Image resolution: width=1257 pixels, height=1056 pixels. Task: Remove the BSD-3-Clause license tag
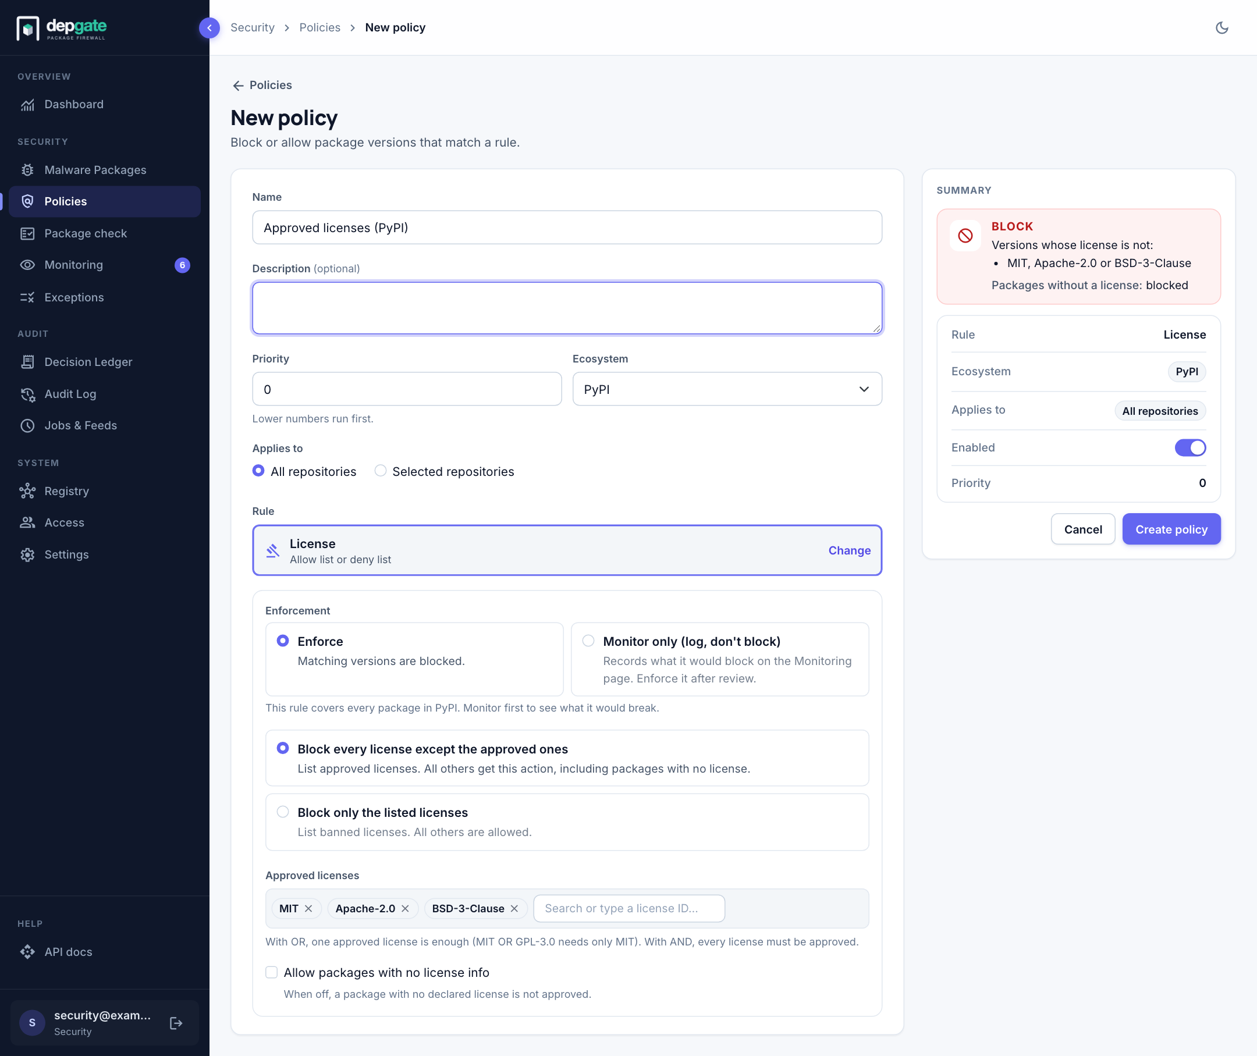(514, 909)
